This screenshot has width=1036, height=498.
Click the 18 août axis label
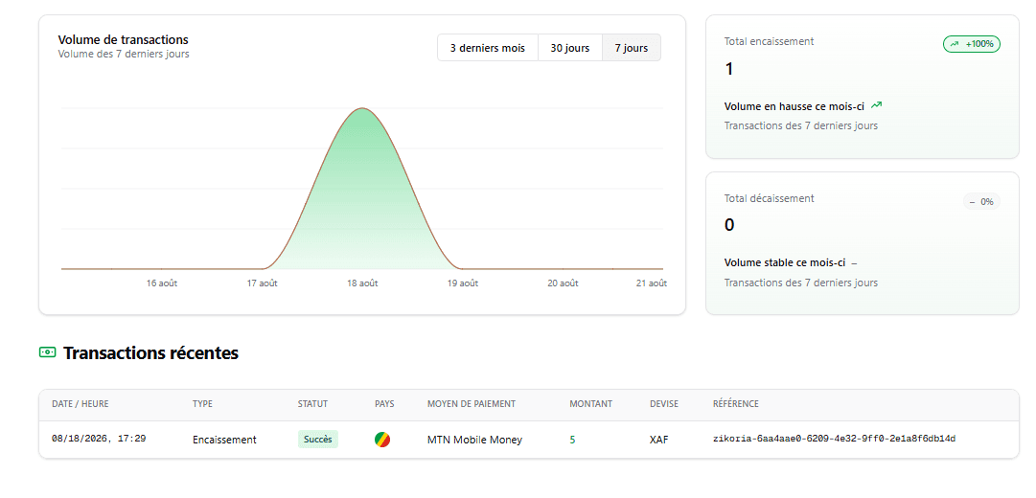362,283
